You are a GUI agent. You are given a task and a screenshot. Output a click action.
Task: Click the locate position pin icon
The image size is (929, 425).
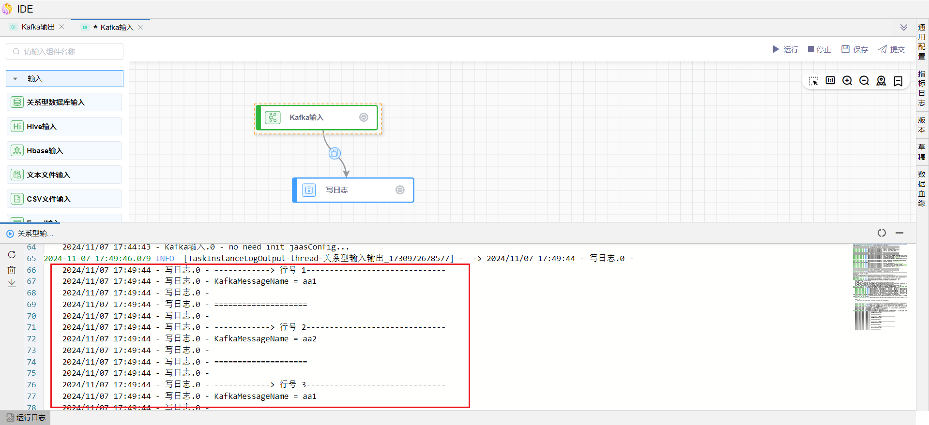[881, 81]
